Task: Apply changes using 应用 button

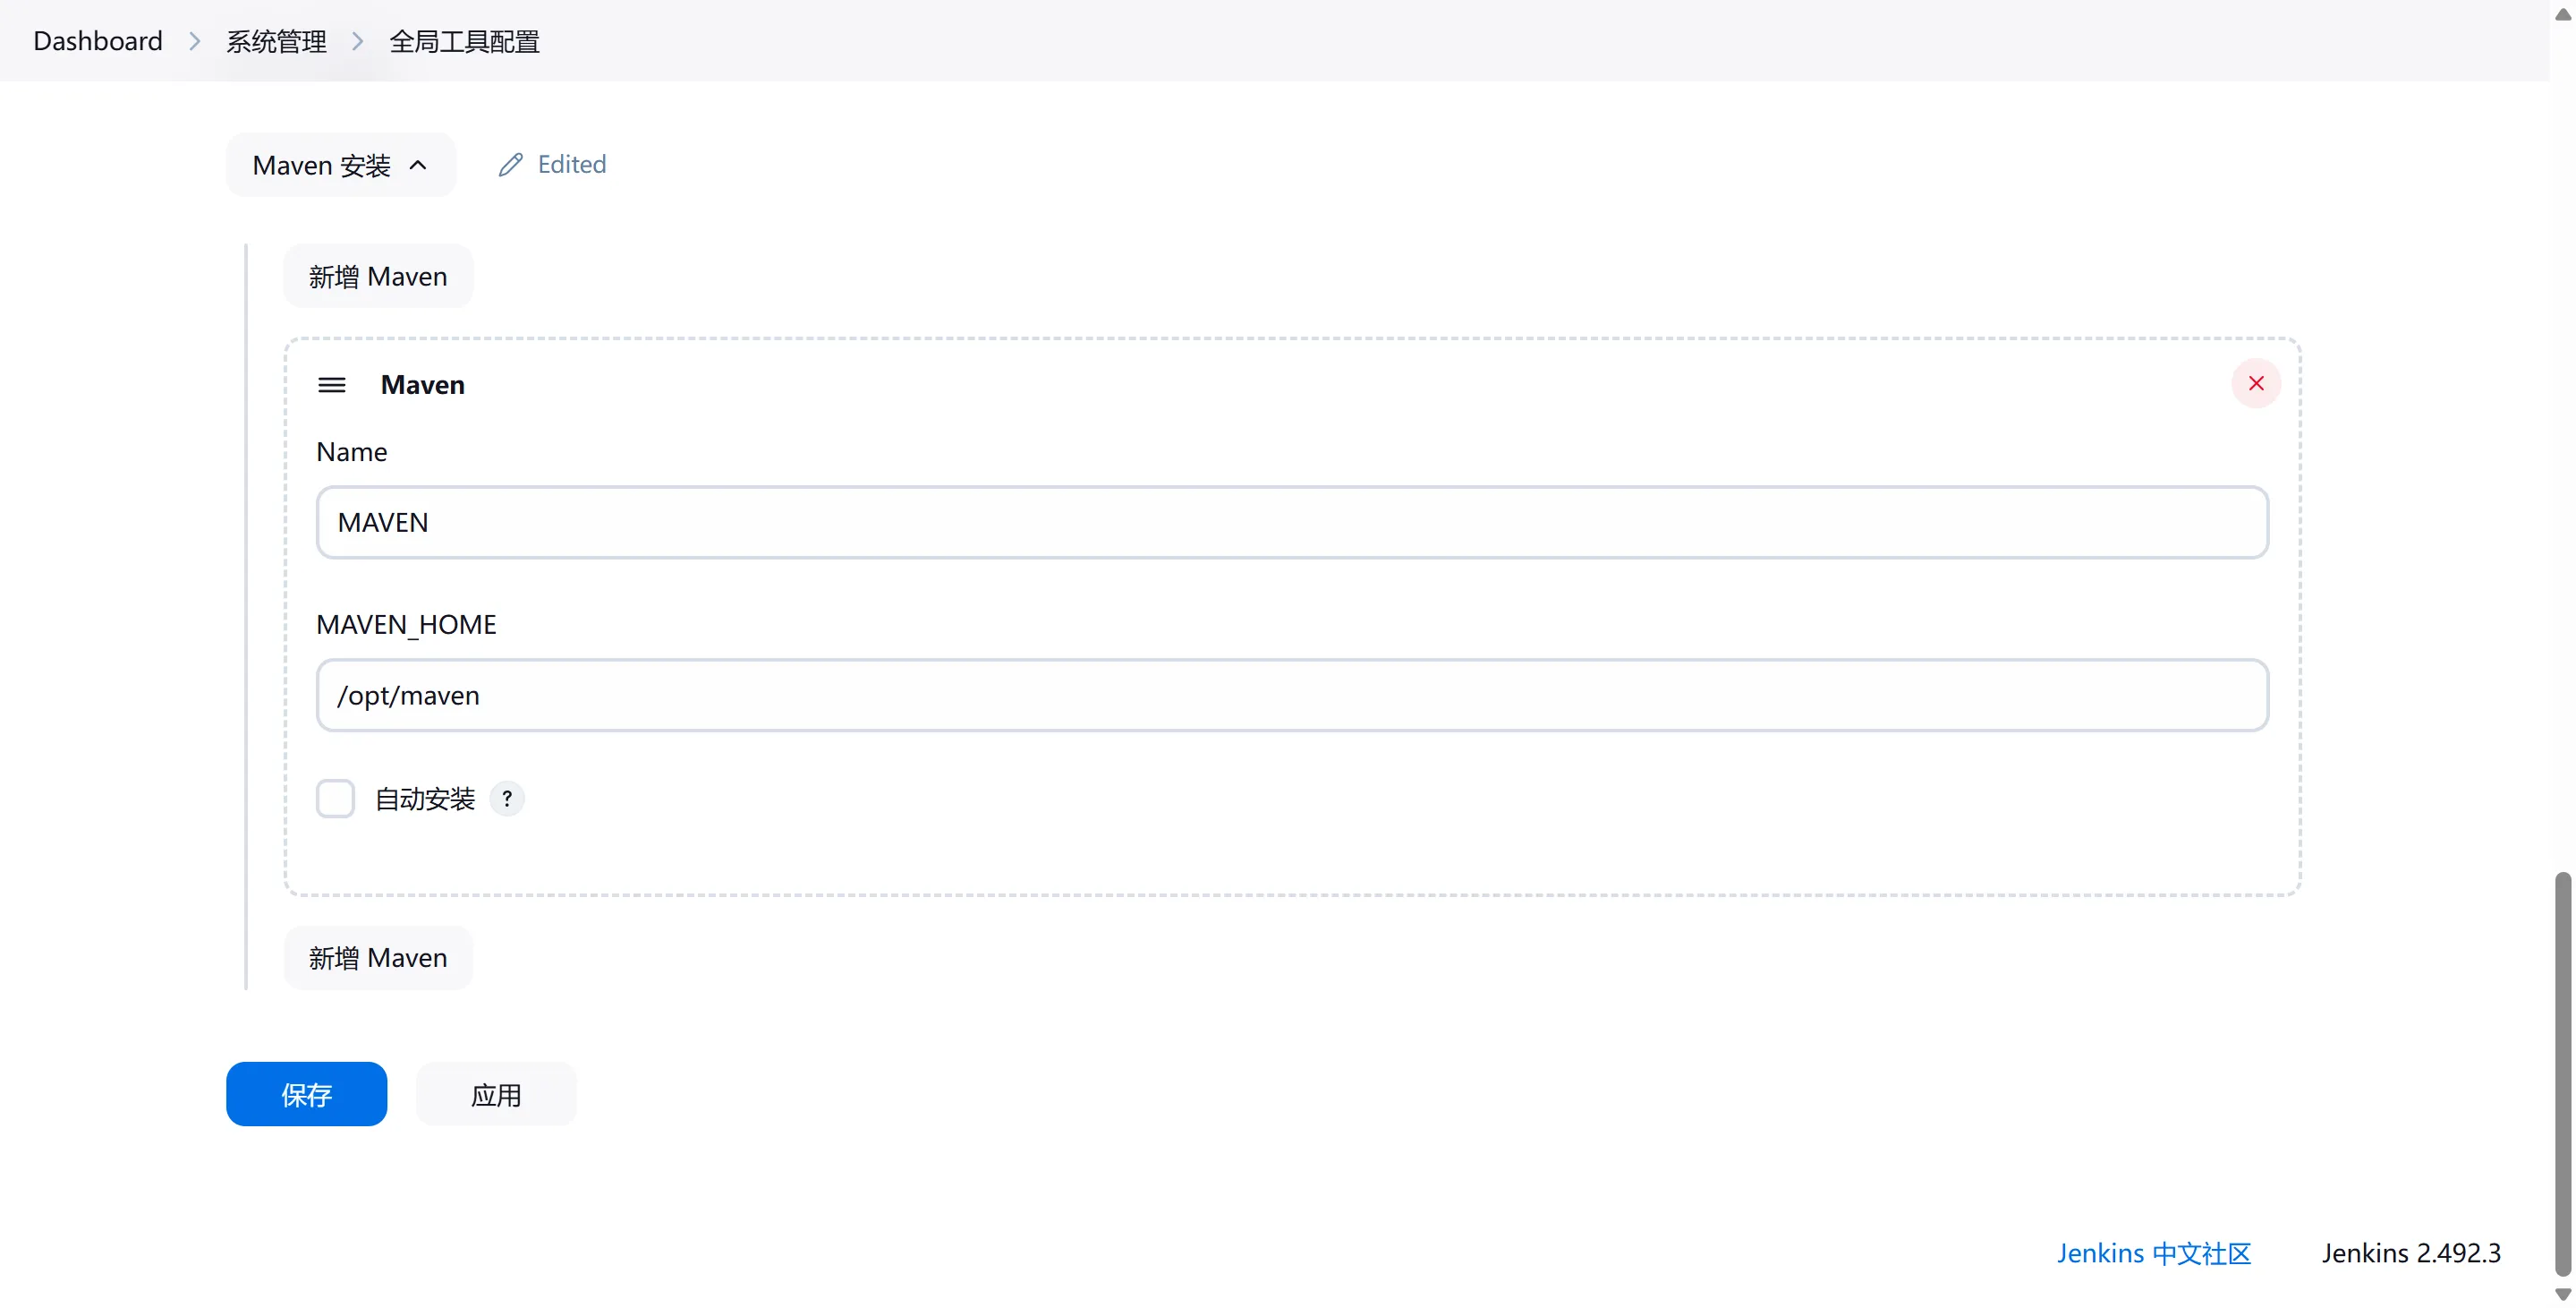Action: click(x=496, y=1094)
